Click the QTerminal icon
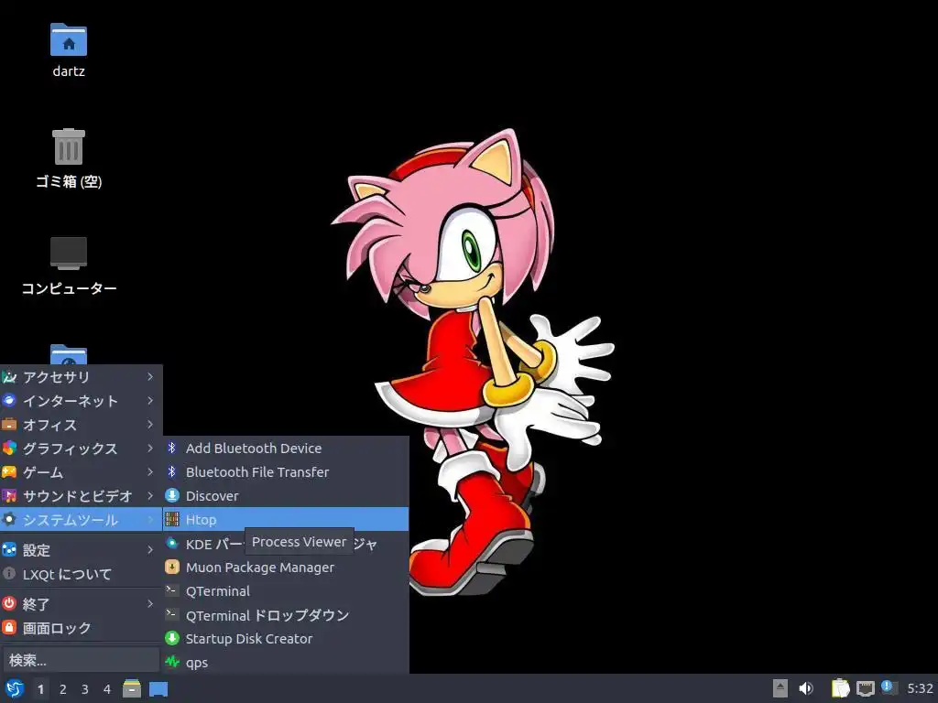 (172, 590)
